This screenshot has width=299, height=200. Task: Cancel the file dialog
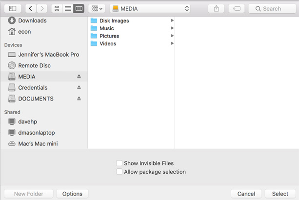(246, 194)
